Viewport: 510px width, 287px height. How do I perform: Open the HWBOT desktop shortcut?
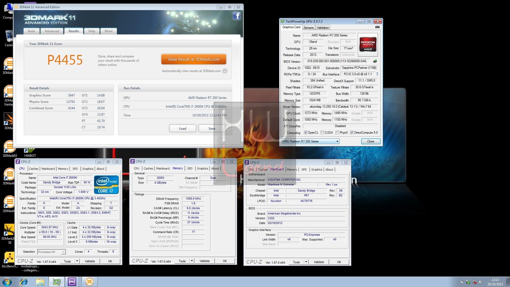30,152
